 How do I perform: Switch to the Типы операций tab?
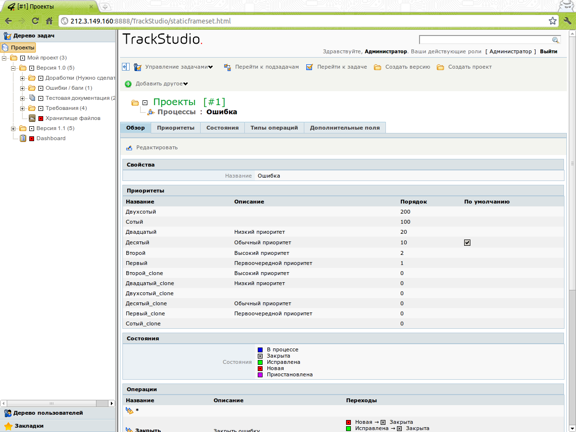pos(274,128)
